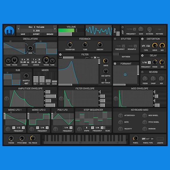Select Mono LFO 1 modulation source icon

pos(8,129)
